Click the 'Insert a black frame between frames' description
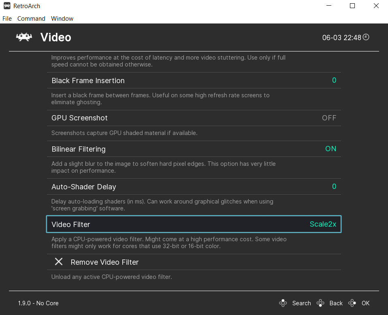The width and height of the screenshot is (388, 315). coord(160,99)
